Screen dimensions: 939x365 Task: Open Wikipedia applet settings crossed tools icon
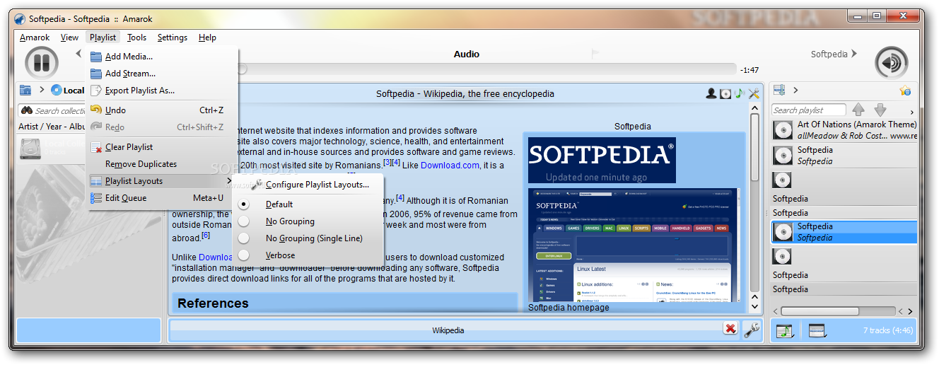(x=754, y=93)
